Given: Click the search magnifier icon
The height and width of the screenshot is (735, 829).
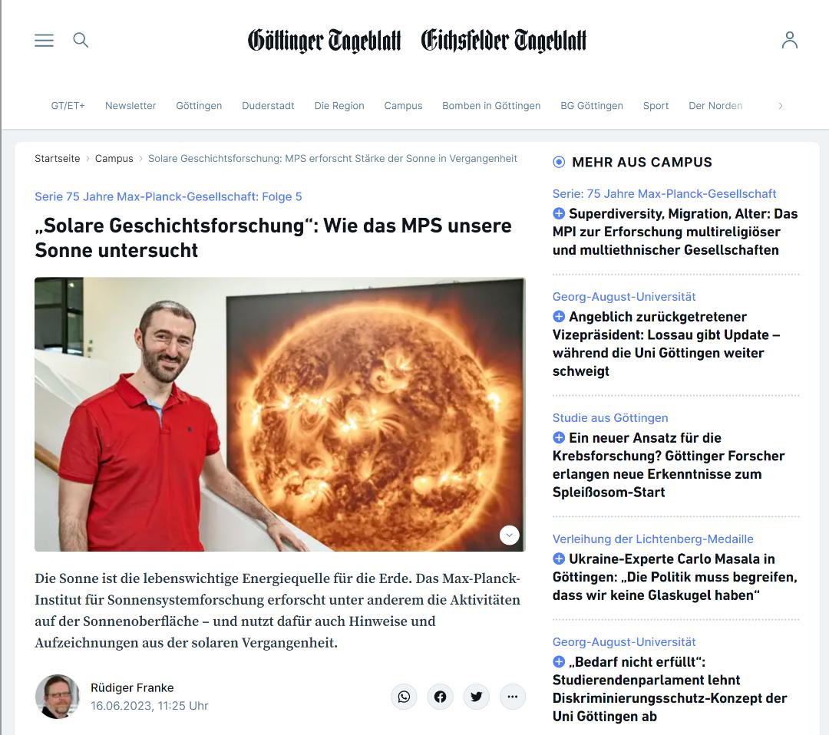Looking at the screenshot, I should [x=81, y=40].
